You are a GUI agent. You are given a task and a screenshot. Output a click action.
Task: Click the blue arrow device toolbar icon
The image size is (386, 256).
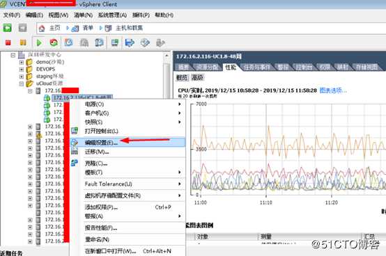click(130, 42)
